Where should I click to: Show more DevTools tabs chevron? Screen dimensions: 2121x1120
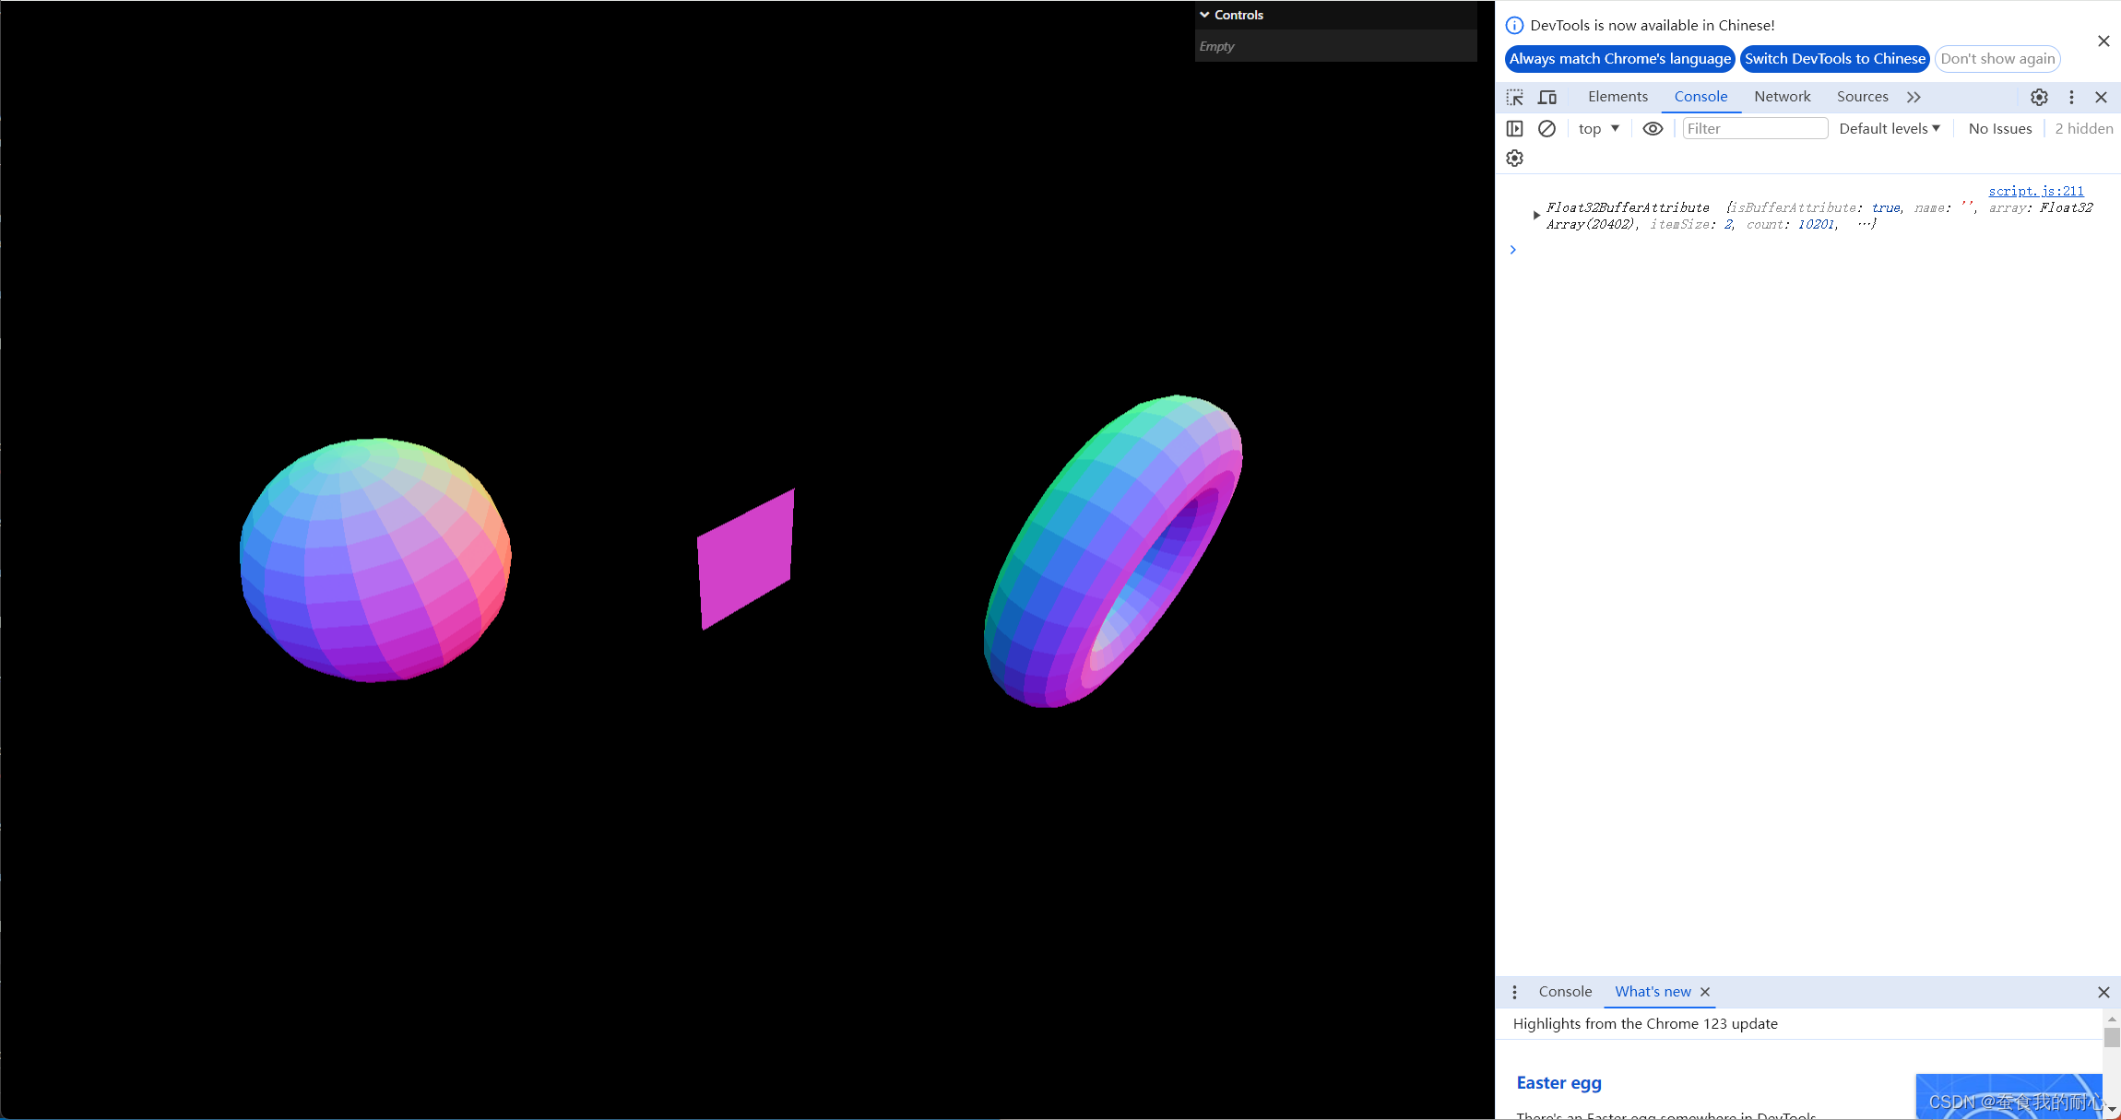1914,97
